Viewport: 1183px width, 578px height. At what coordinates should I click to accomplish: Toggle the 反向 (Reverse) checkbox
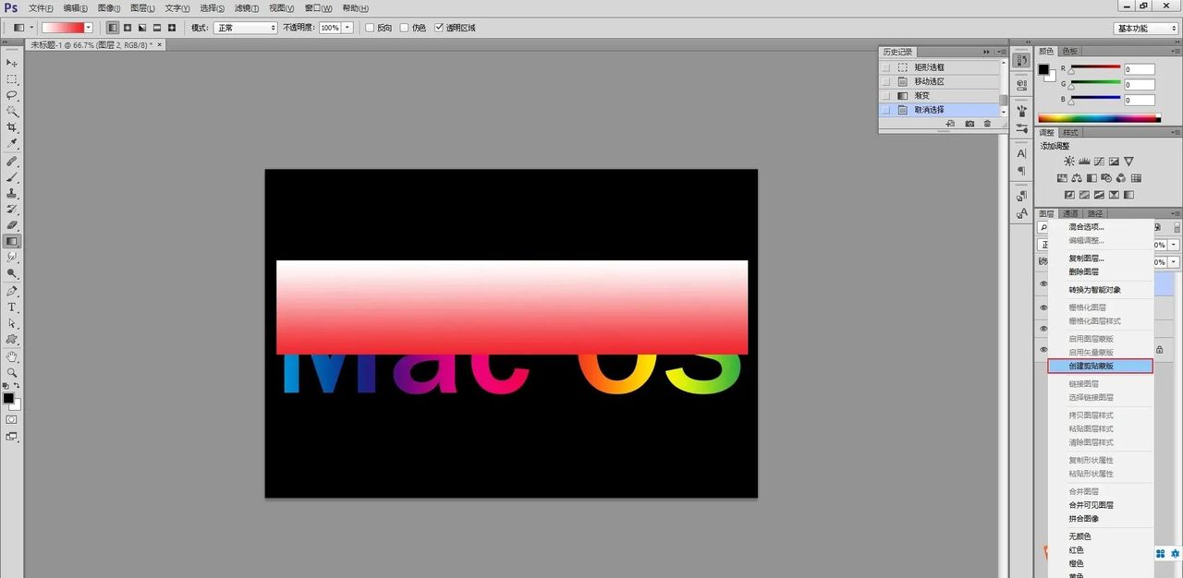[370, 28]
